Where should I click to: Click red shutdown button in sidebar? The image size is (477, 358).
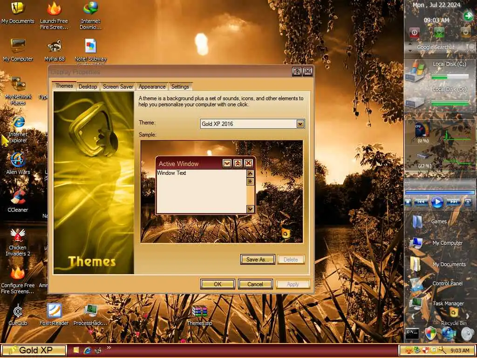(414, 32)
